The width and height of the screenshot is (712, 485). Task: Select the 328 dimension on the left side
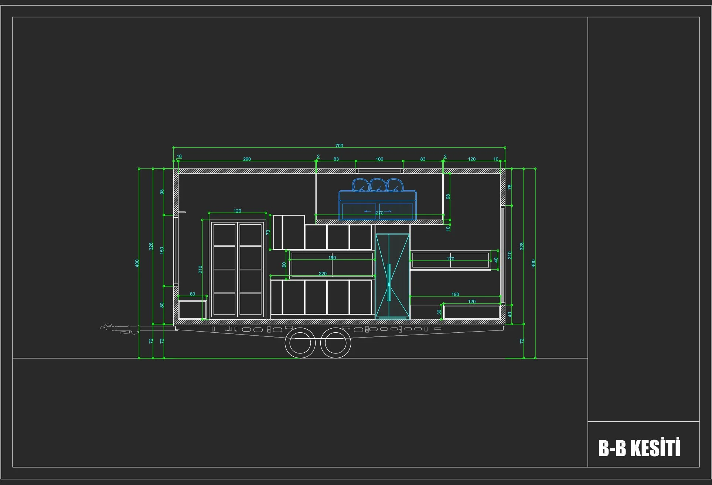click(151, 246)
